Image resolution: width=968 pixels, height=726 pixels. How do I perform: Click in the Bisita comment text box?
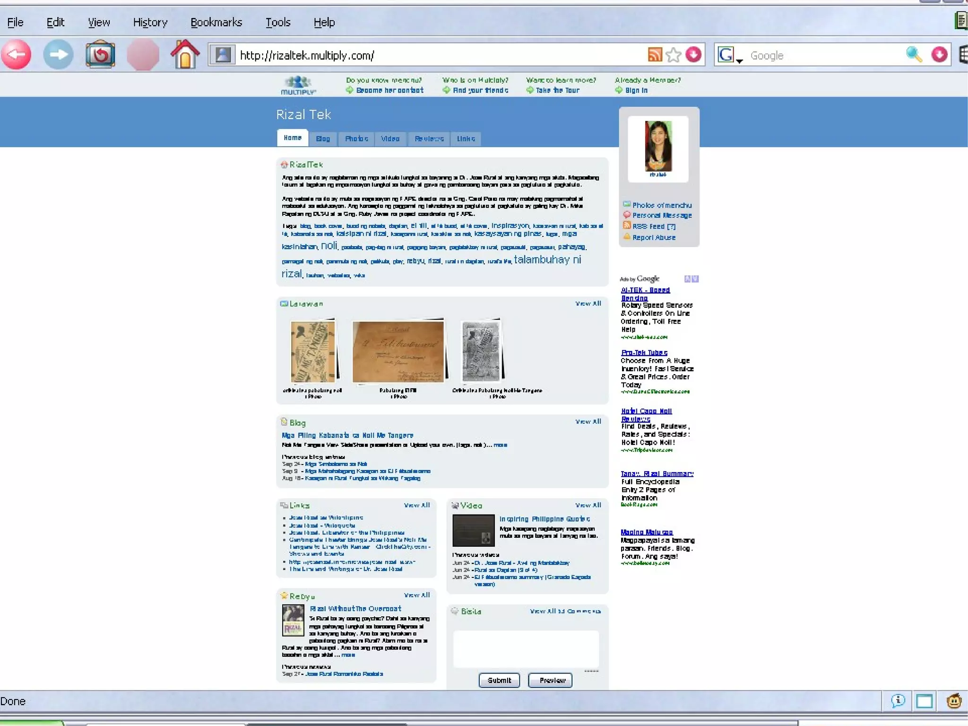[x=526, y=648]
